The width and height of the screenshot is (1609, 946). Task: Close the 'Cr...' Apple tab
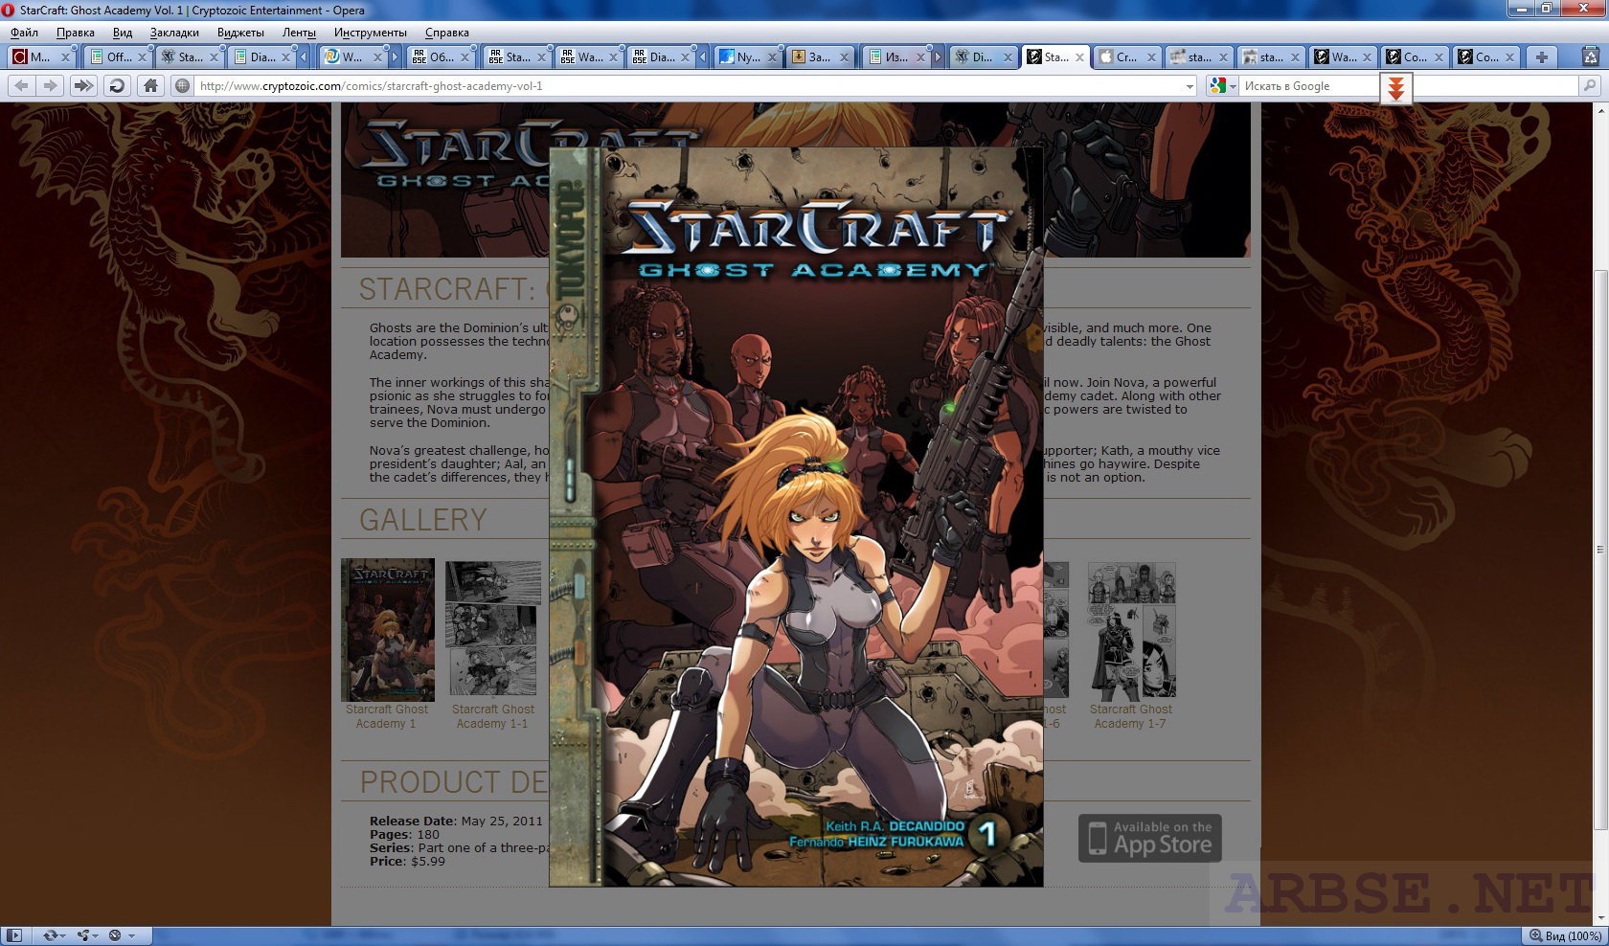1151,57
